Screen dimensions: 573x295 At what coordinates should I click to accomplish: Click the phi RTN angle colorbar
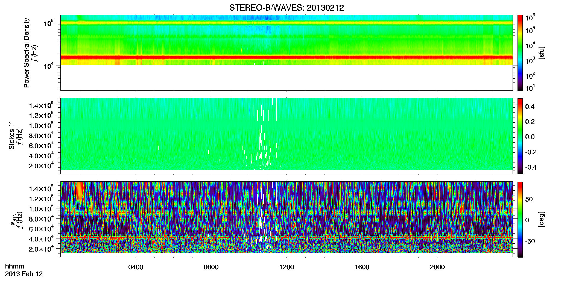click(x=520, y=219)
